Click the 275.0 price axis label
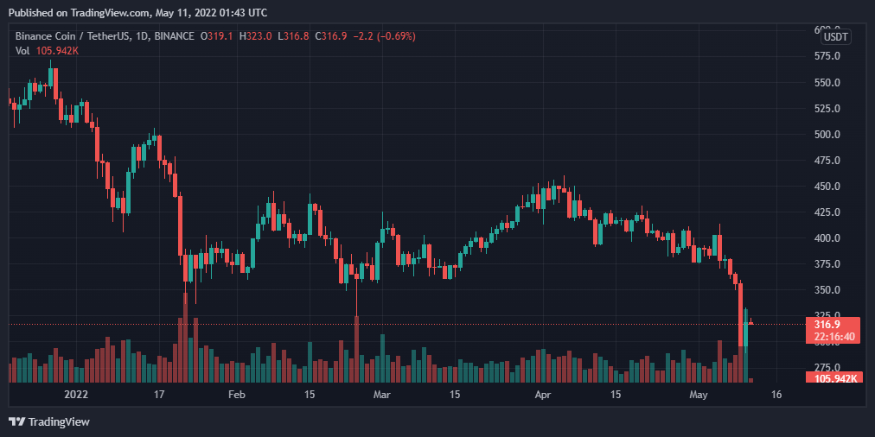Screen dimensions: 875x437 tap(828, 367)
